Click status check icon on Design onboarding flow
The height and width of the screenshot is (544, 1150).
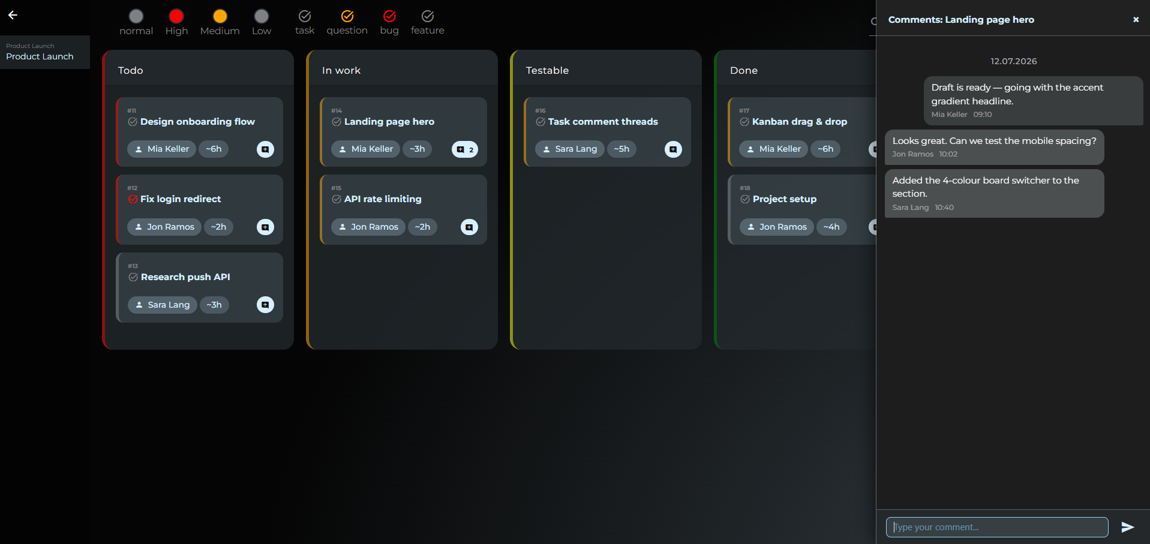[133, 122]
